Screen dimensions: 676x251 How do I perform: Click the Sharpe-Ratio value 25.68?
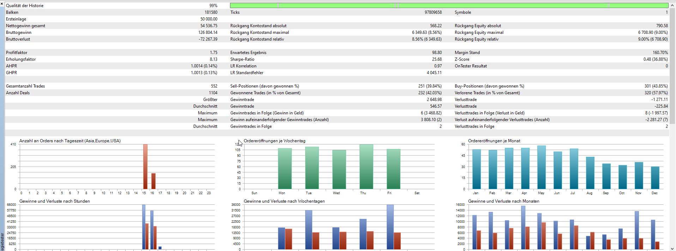pyautogui.click(x=436, y=59)
